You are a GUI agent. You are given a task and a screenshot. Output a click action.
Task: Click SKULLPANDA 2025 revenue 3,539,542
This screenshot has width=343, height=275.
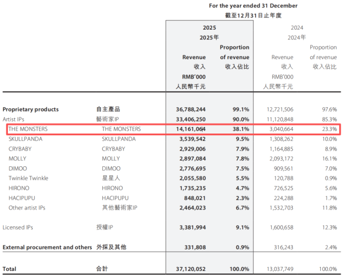(x=193, y=139)
